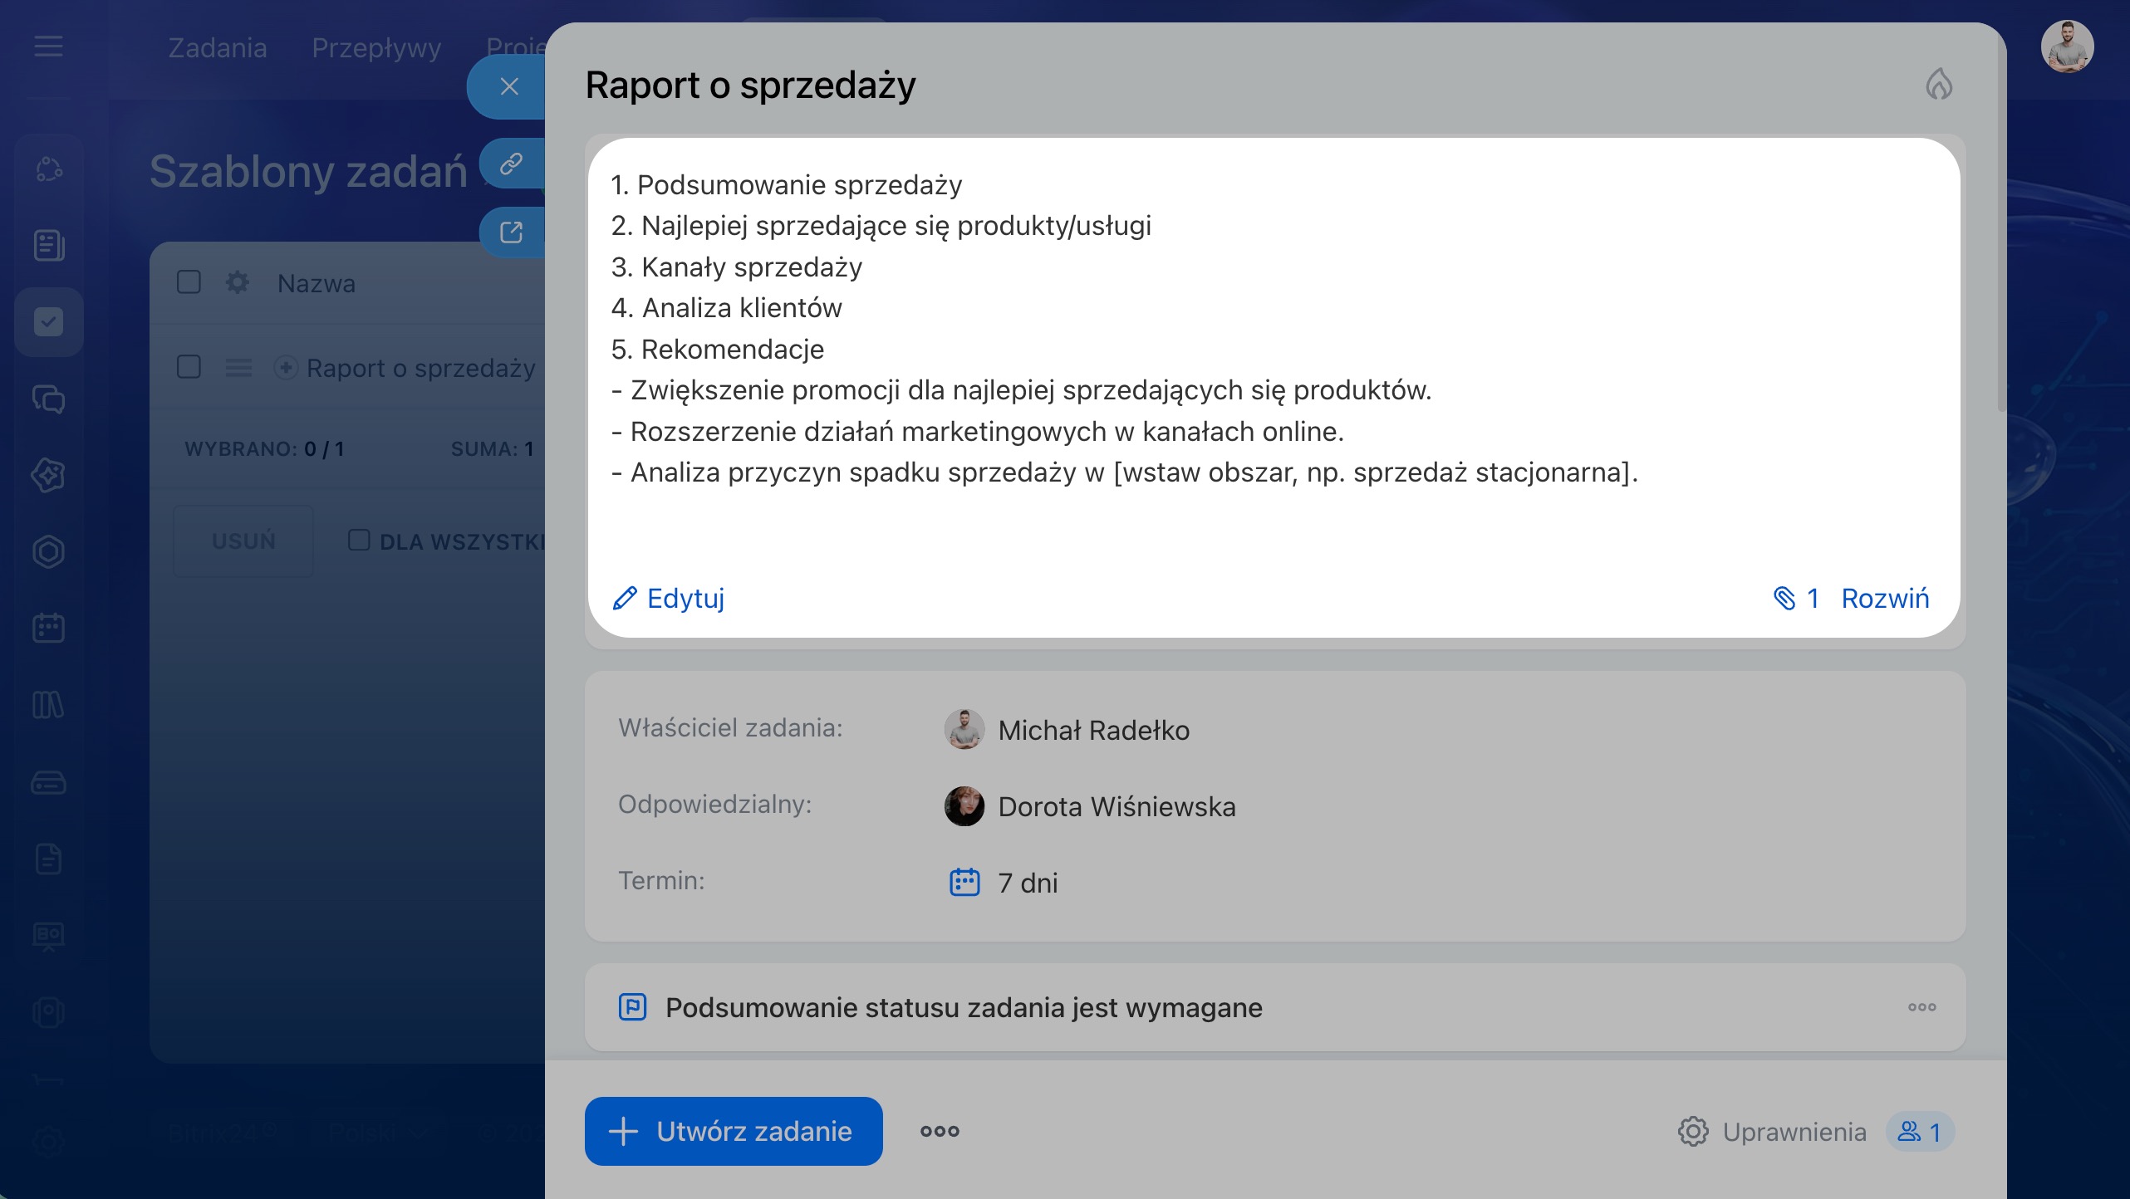
Task: Click Dorota Wiśniewska's avatar
Action: [964, 806]
